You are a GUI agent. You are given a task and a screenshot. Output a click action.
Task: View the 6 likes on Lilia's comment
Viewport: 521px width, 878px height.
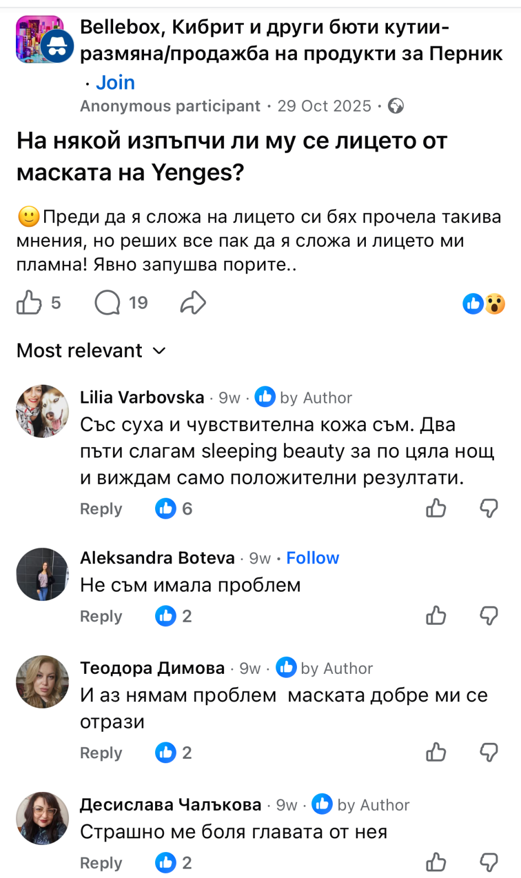pyautogui.click(x=174, y=509)
